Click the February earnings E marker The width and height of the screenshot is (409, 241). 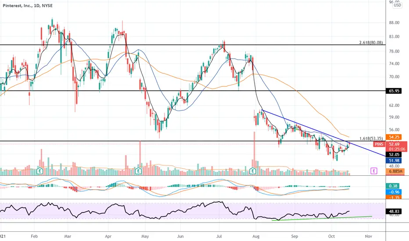(x=39, y=171)
